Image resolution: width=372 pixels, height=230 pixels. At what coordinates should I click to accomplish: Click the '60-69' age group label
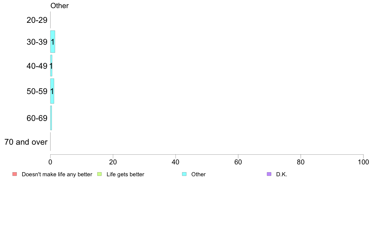point(37,118)
